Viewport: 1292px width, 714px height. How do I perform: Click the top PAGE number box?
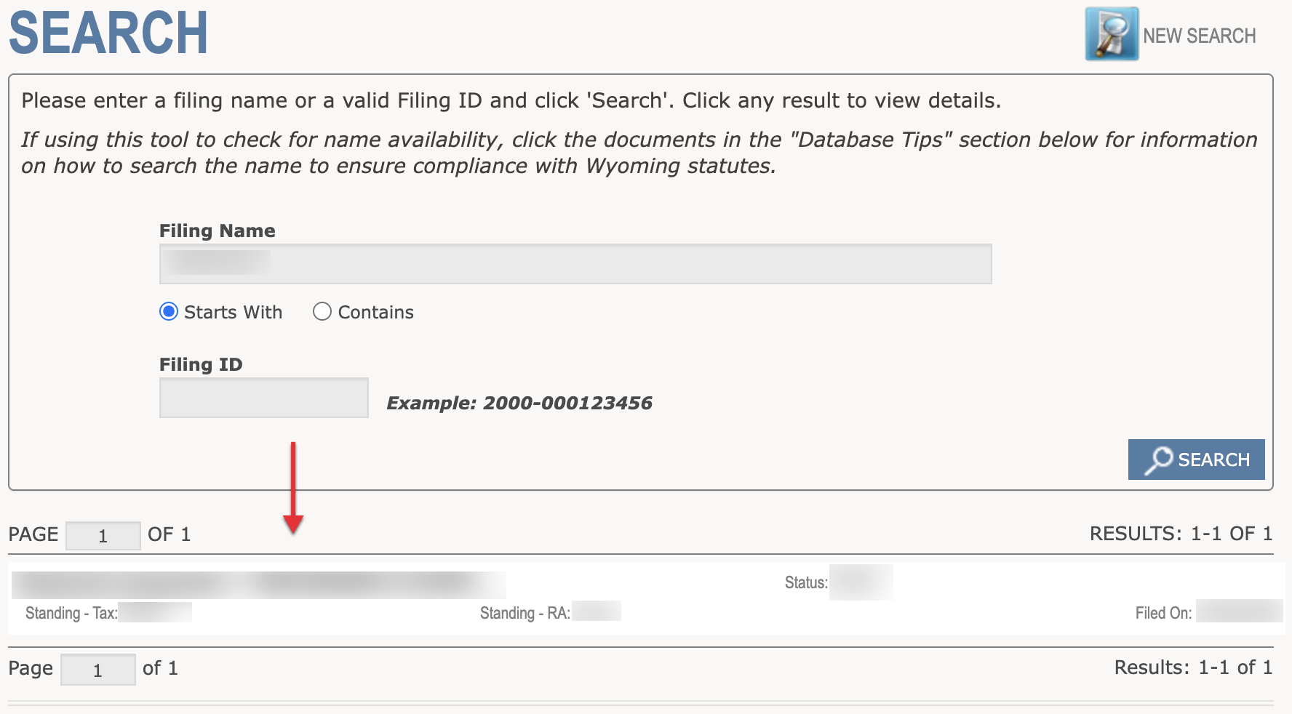coord(103,536)
